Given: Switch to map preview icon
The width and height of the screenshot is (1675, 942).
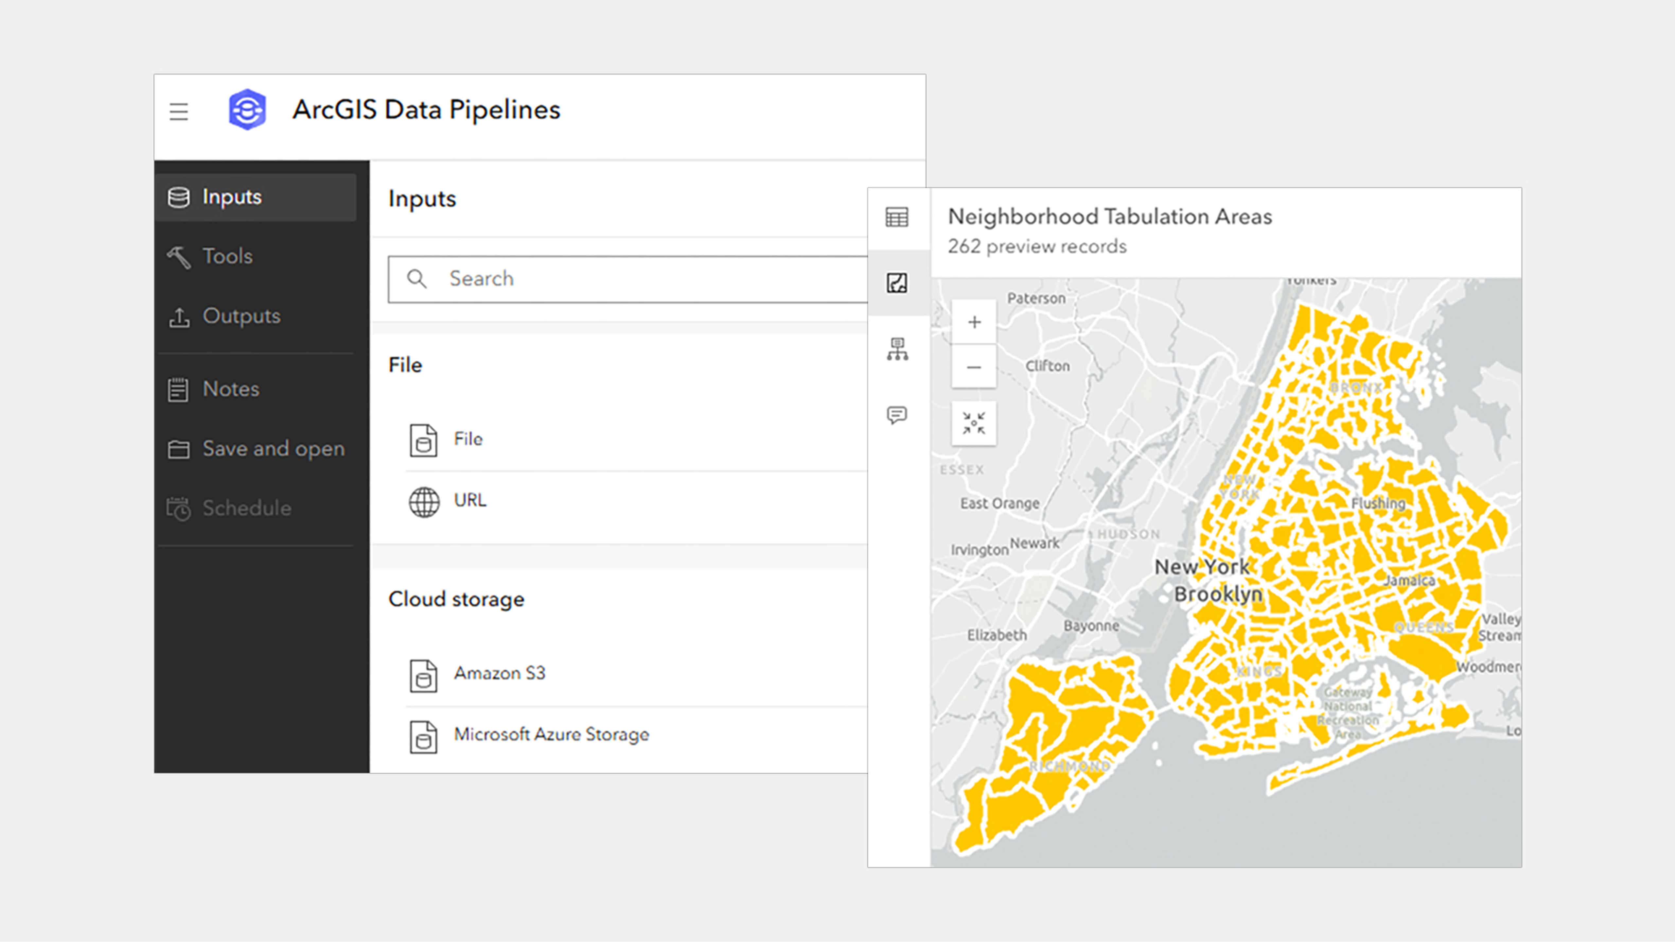Looking at the screenshot, I should [897, 283].
